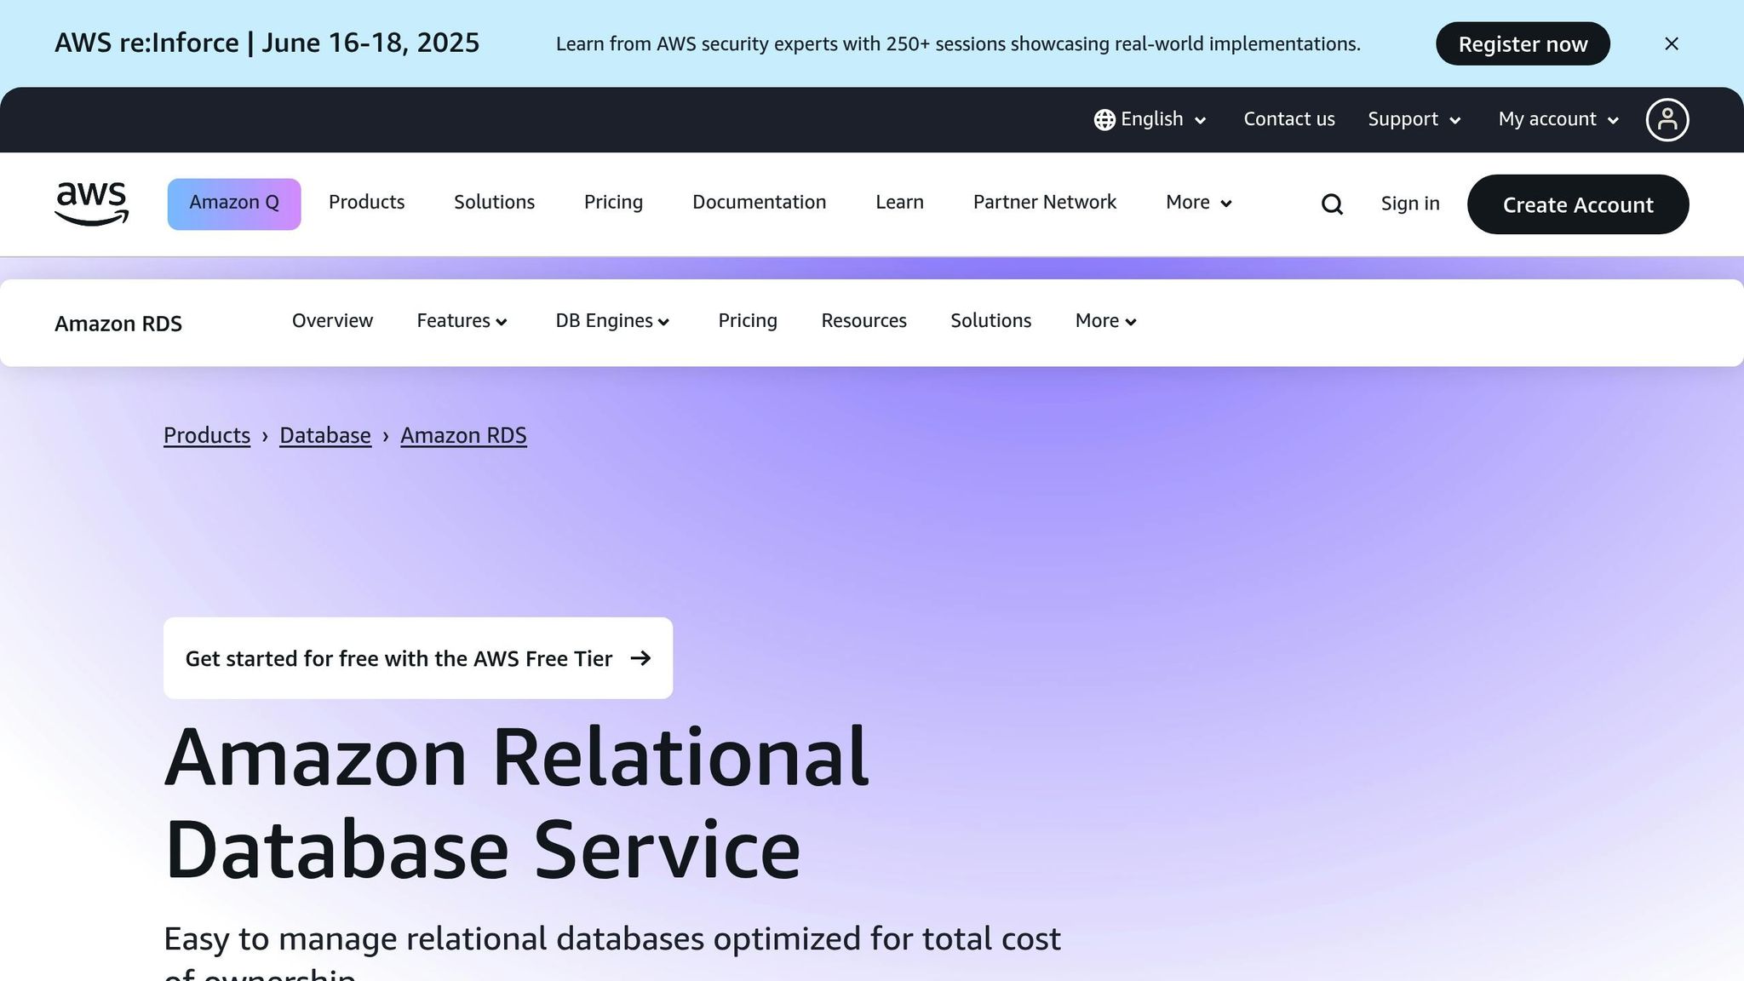Open the Documentation menu item

point(759,203)
